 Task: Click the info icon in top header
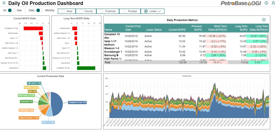266,3
